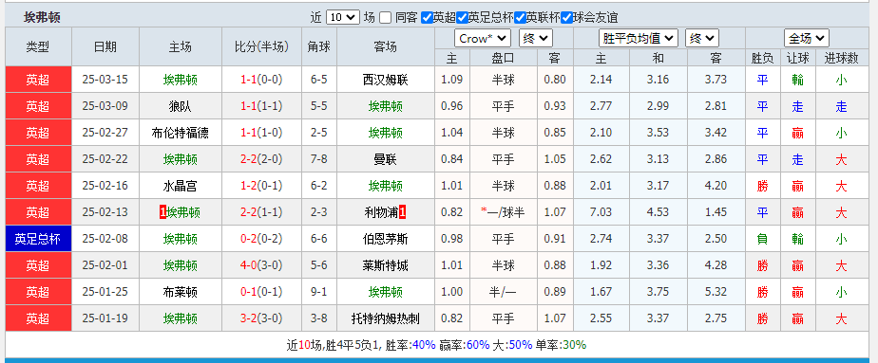
Task: Open the 莱斯特城 team link
Action: (x=385, y=265)
